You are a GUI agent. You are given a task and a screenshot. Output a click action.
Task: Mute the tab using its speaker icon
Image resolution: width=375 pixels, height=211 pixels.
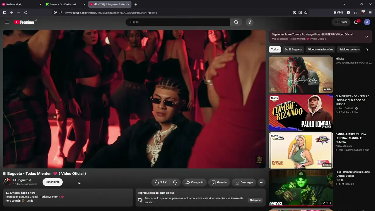pos(96,4)
